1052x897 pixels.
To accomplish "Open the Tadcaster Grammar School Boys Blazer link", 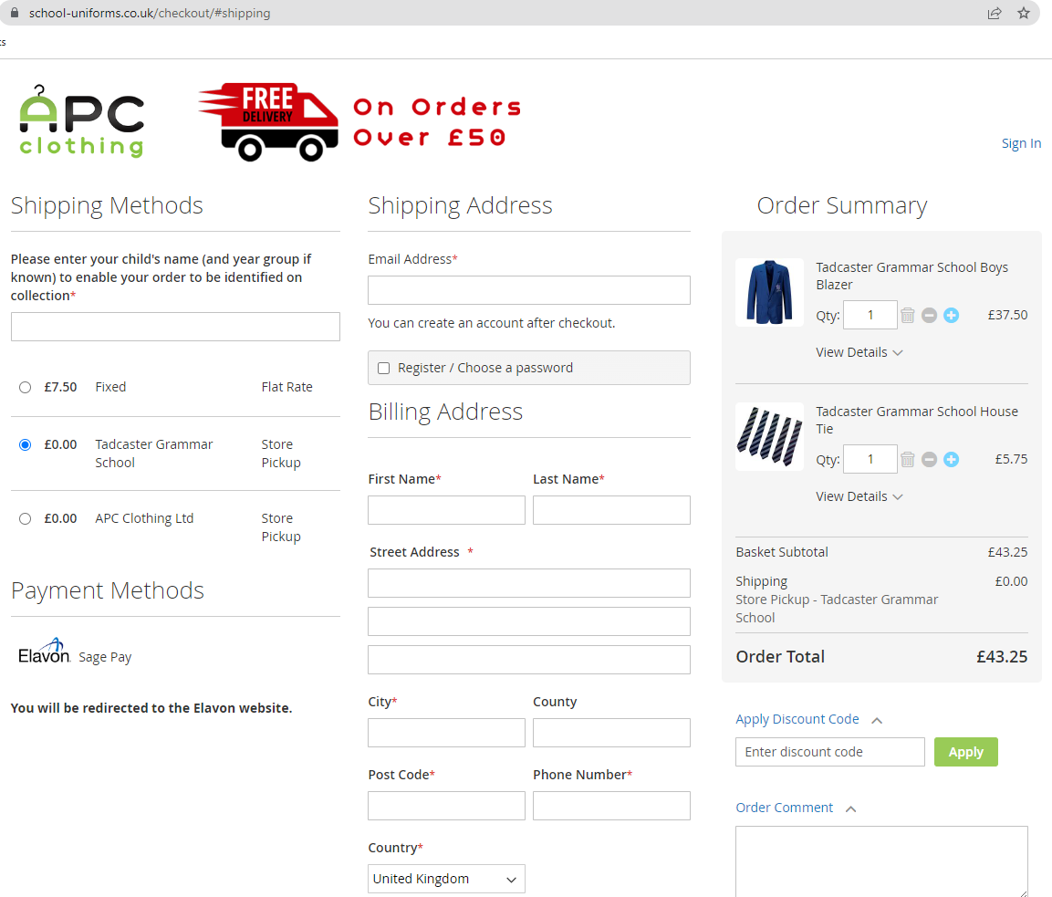I will pyautogui.click(x=911, y=276).
